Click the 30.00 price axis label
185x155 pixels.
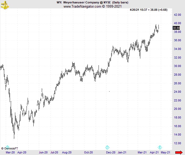tap(177, 66)
